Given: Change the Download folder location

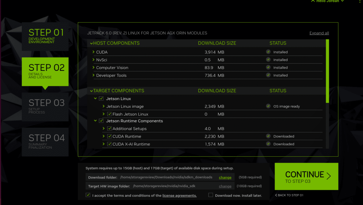Looking at the screenshot, I should coord(225,177).
